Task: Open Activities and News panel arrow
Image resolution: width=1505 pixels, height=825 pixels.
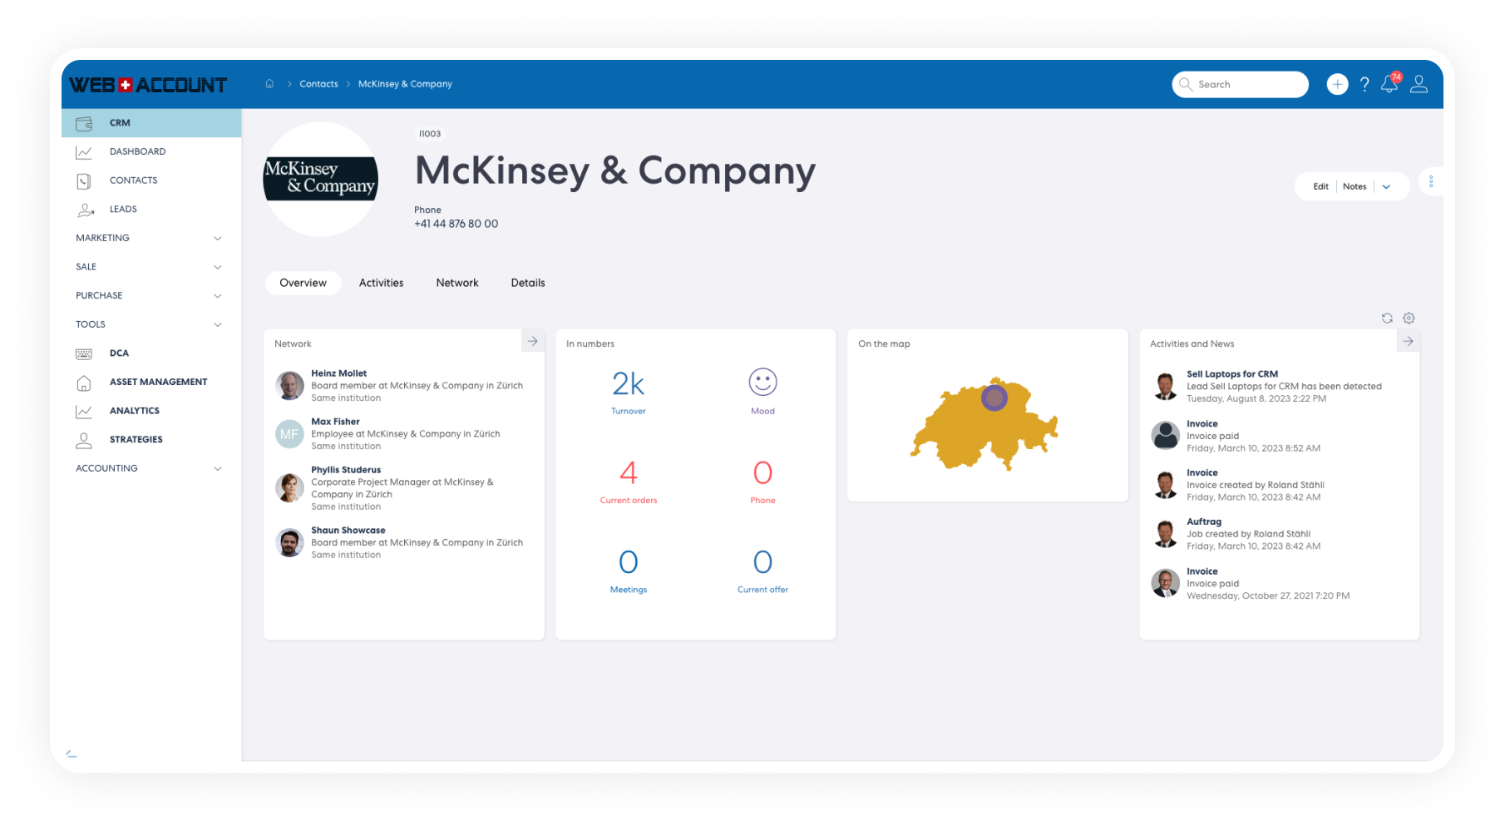Action: click(1408, 341)
